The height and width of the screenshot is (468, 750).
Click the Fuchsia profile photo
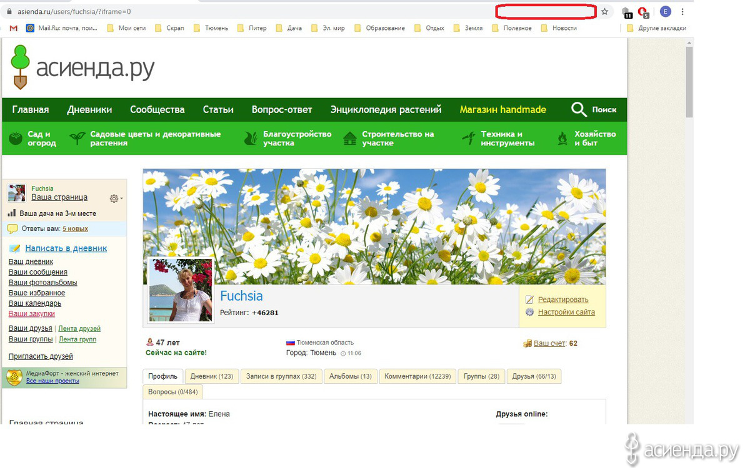coord(180,290)
